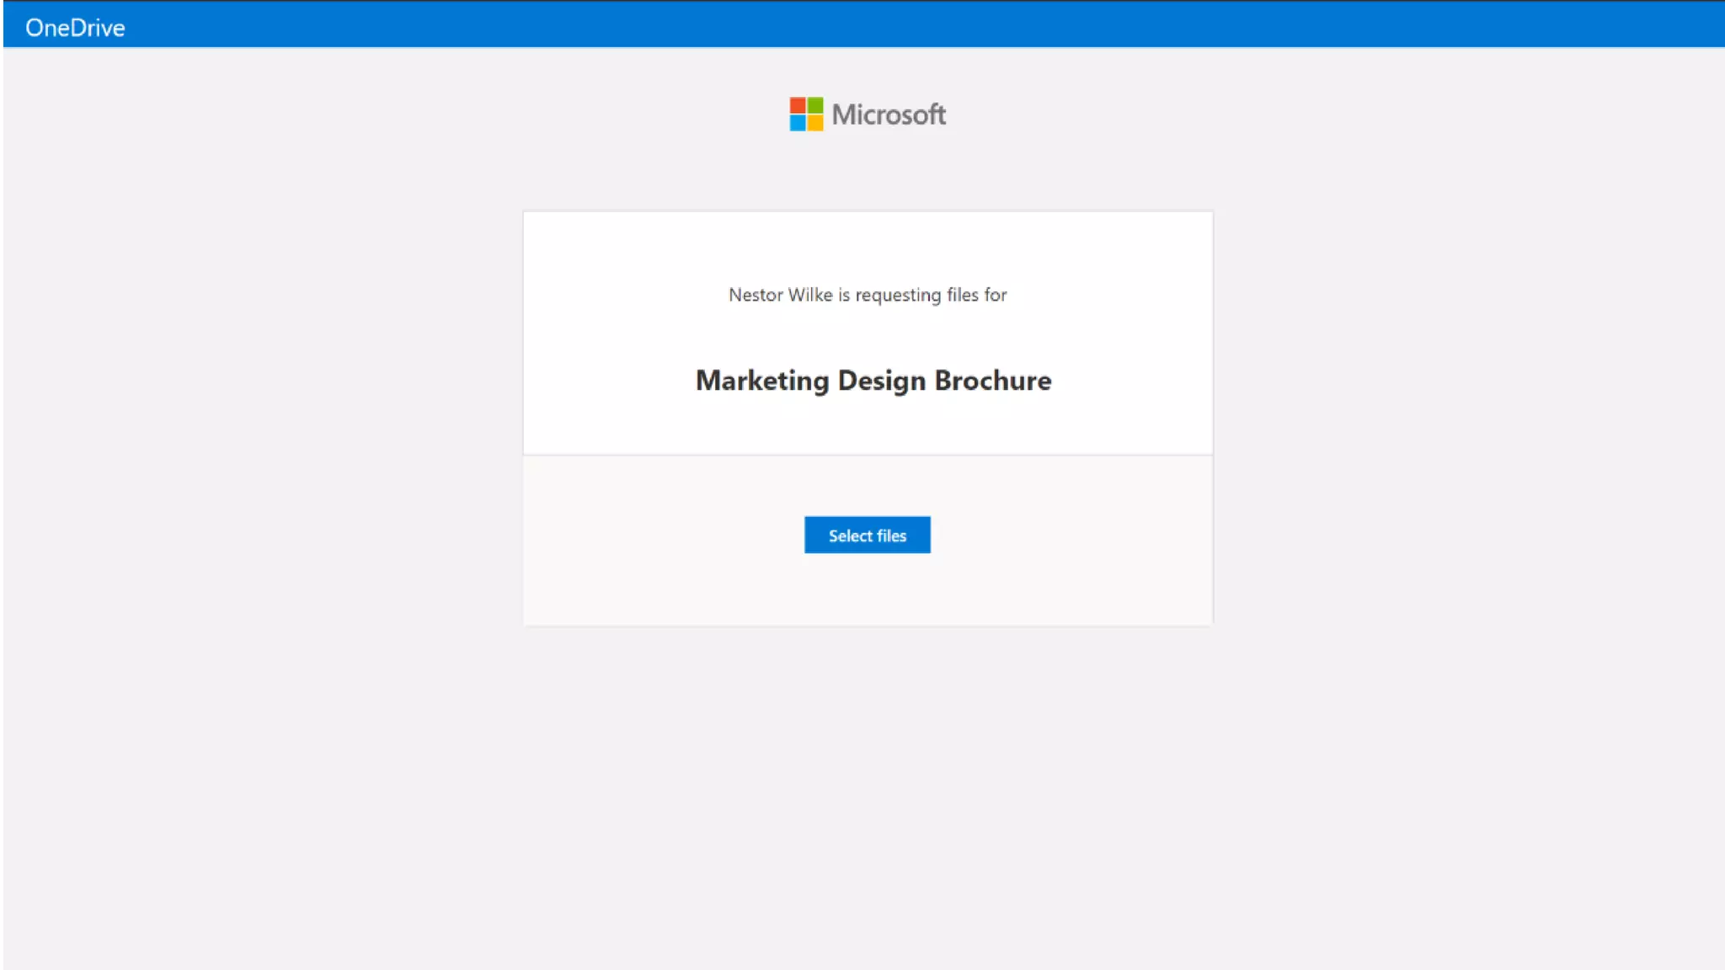This screenshot has width=1725, height=970.
Task: Click the OneDrive label in header
Action: coord(75,28)
